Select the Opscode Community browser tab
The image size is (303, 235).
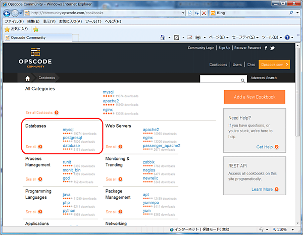point(30,38)
